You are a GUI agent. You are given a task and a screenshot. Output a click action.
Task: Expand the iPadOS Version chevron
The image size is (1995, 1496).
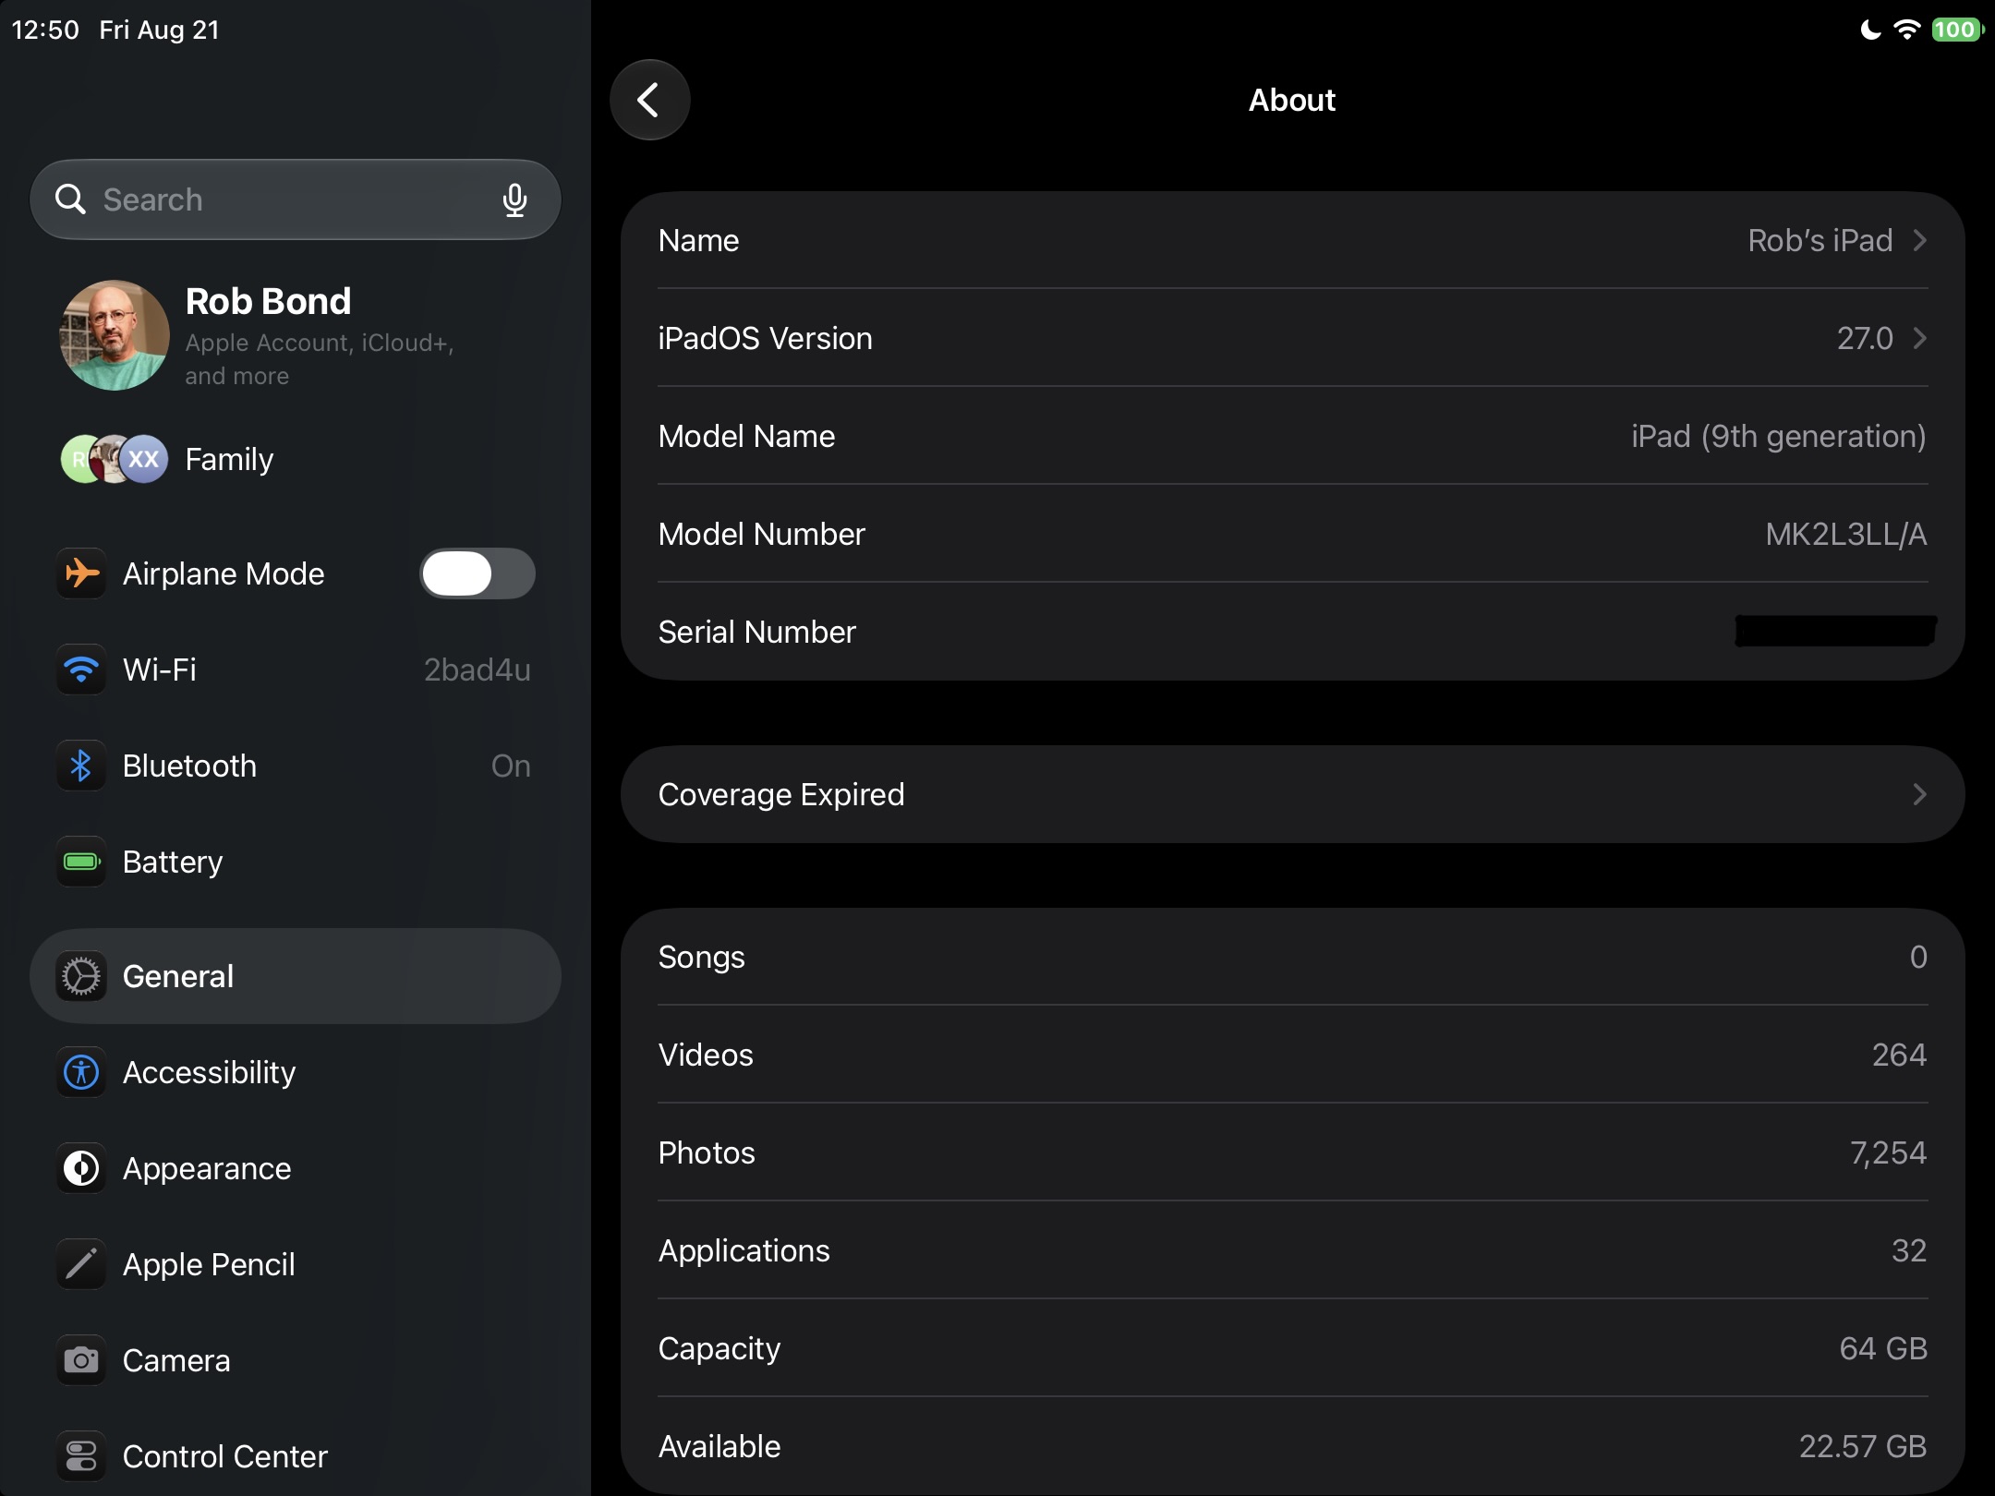click(1920, 338)
